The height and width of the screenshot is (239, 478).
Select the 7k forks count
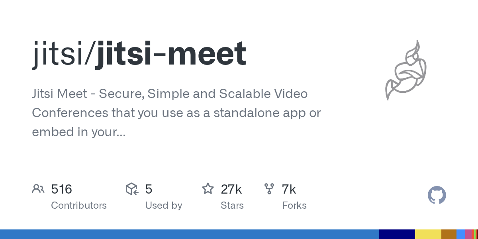(289, 189)
